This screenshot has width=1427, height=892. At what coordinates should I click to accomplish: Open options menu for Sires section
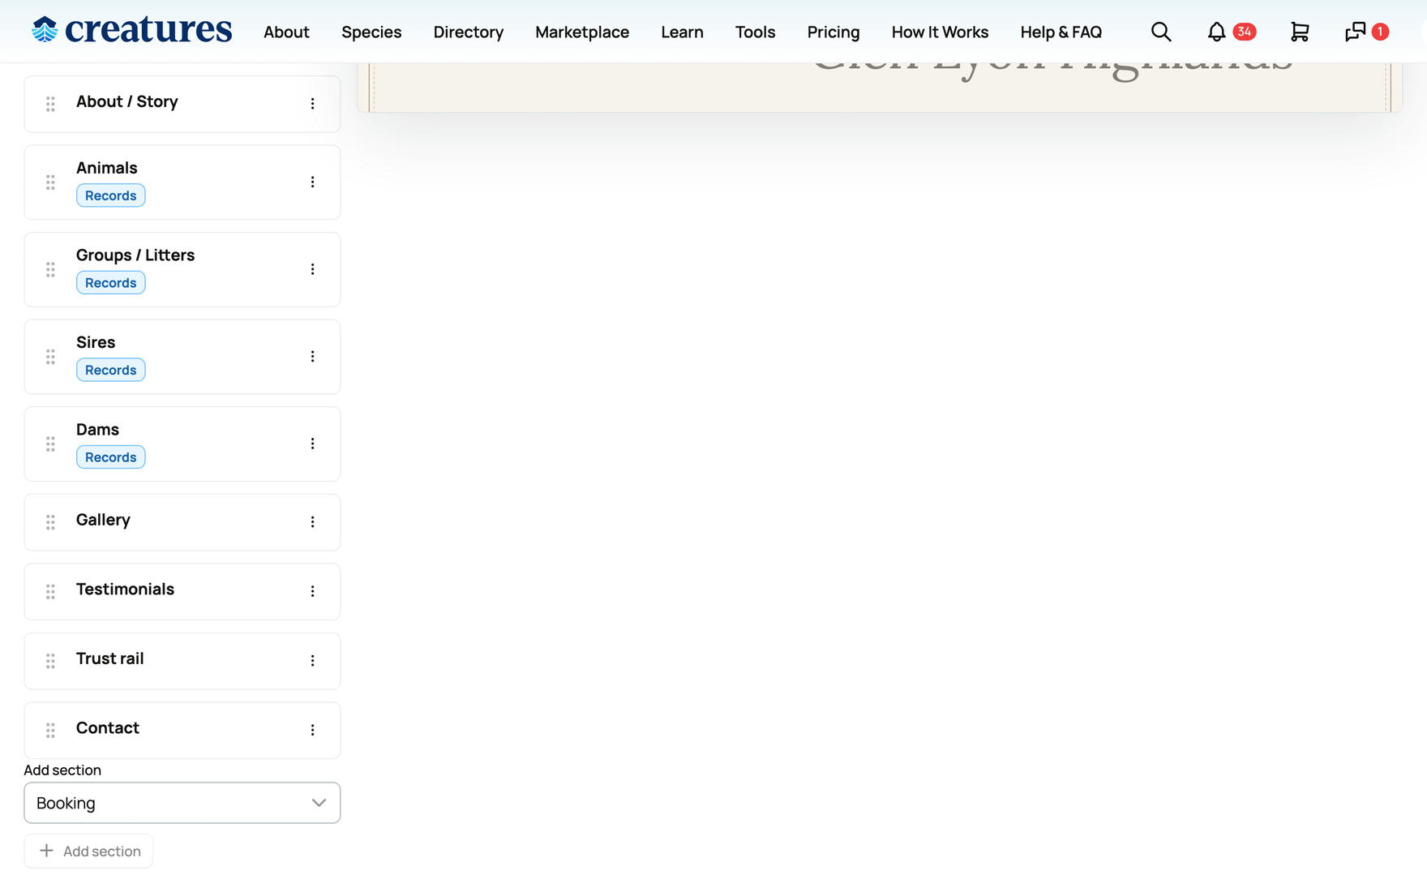[x=312, y=357]
